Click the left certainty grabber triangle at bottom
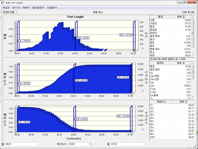The width and height of the screenshot is (198, 149). click(x=3, y=144)
